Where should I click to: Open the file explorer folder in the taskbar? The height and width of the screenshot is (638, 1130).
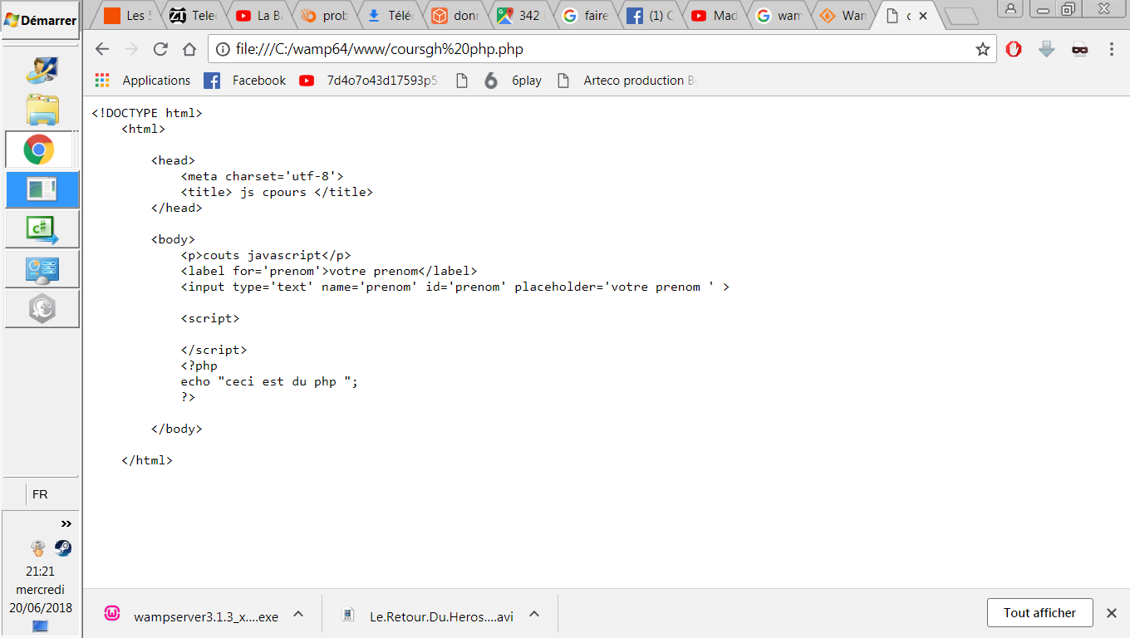click(x=42, y=110)
